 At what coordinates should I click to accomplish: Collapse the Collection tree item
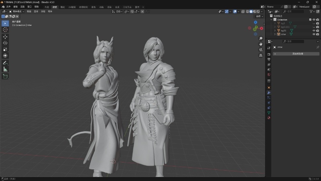(272, 20)
